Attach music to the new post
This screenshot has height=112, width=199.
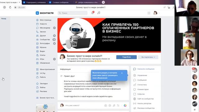(x=114, y=105)
